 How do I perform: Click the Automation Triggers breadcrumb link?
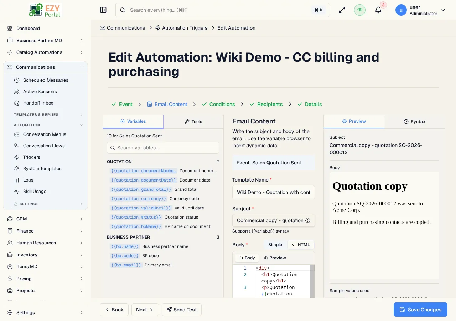[x=181, y=28]
